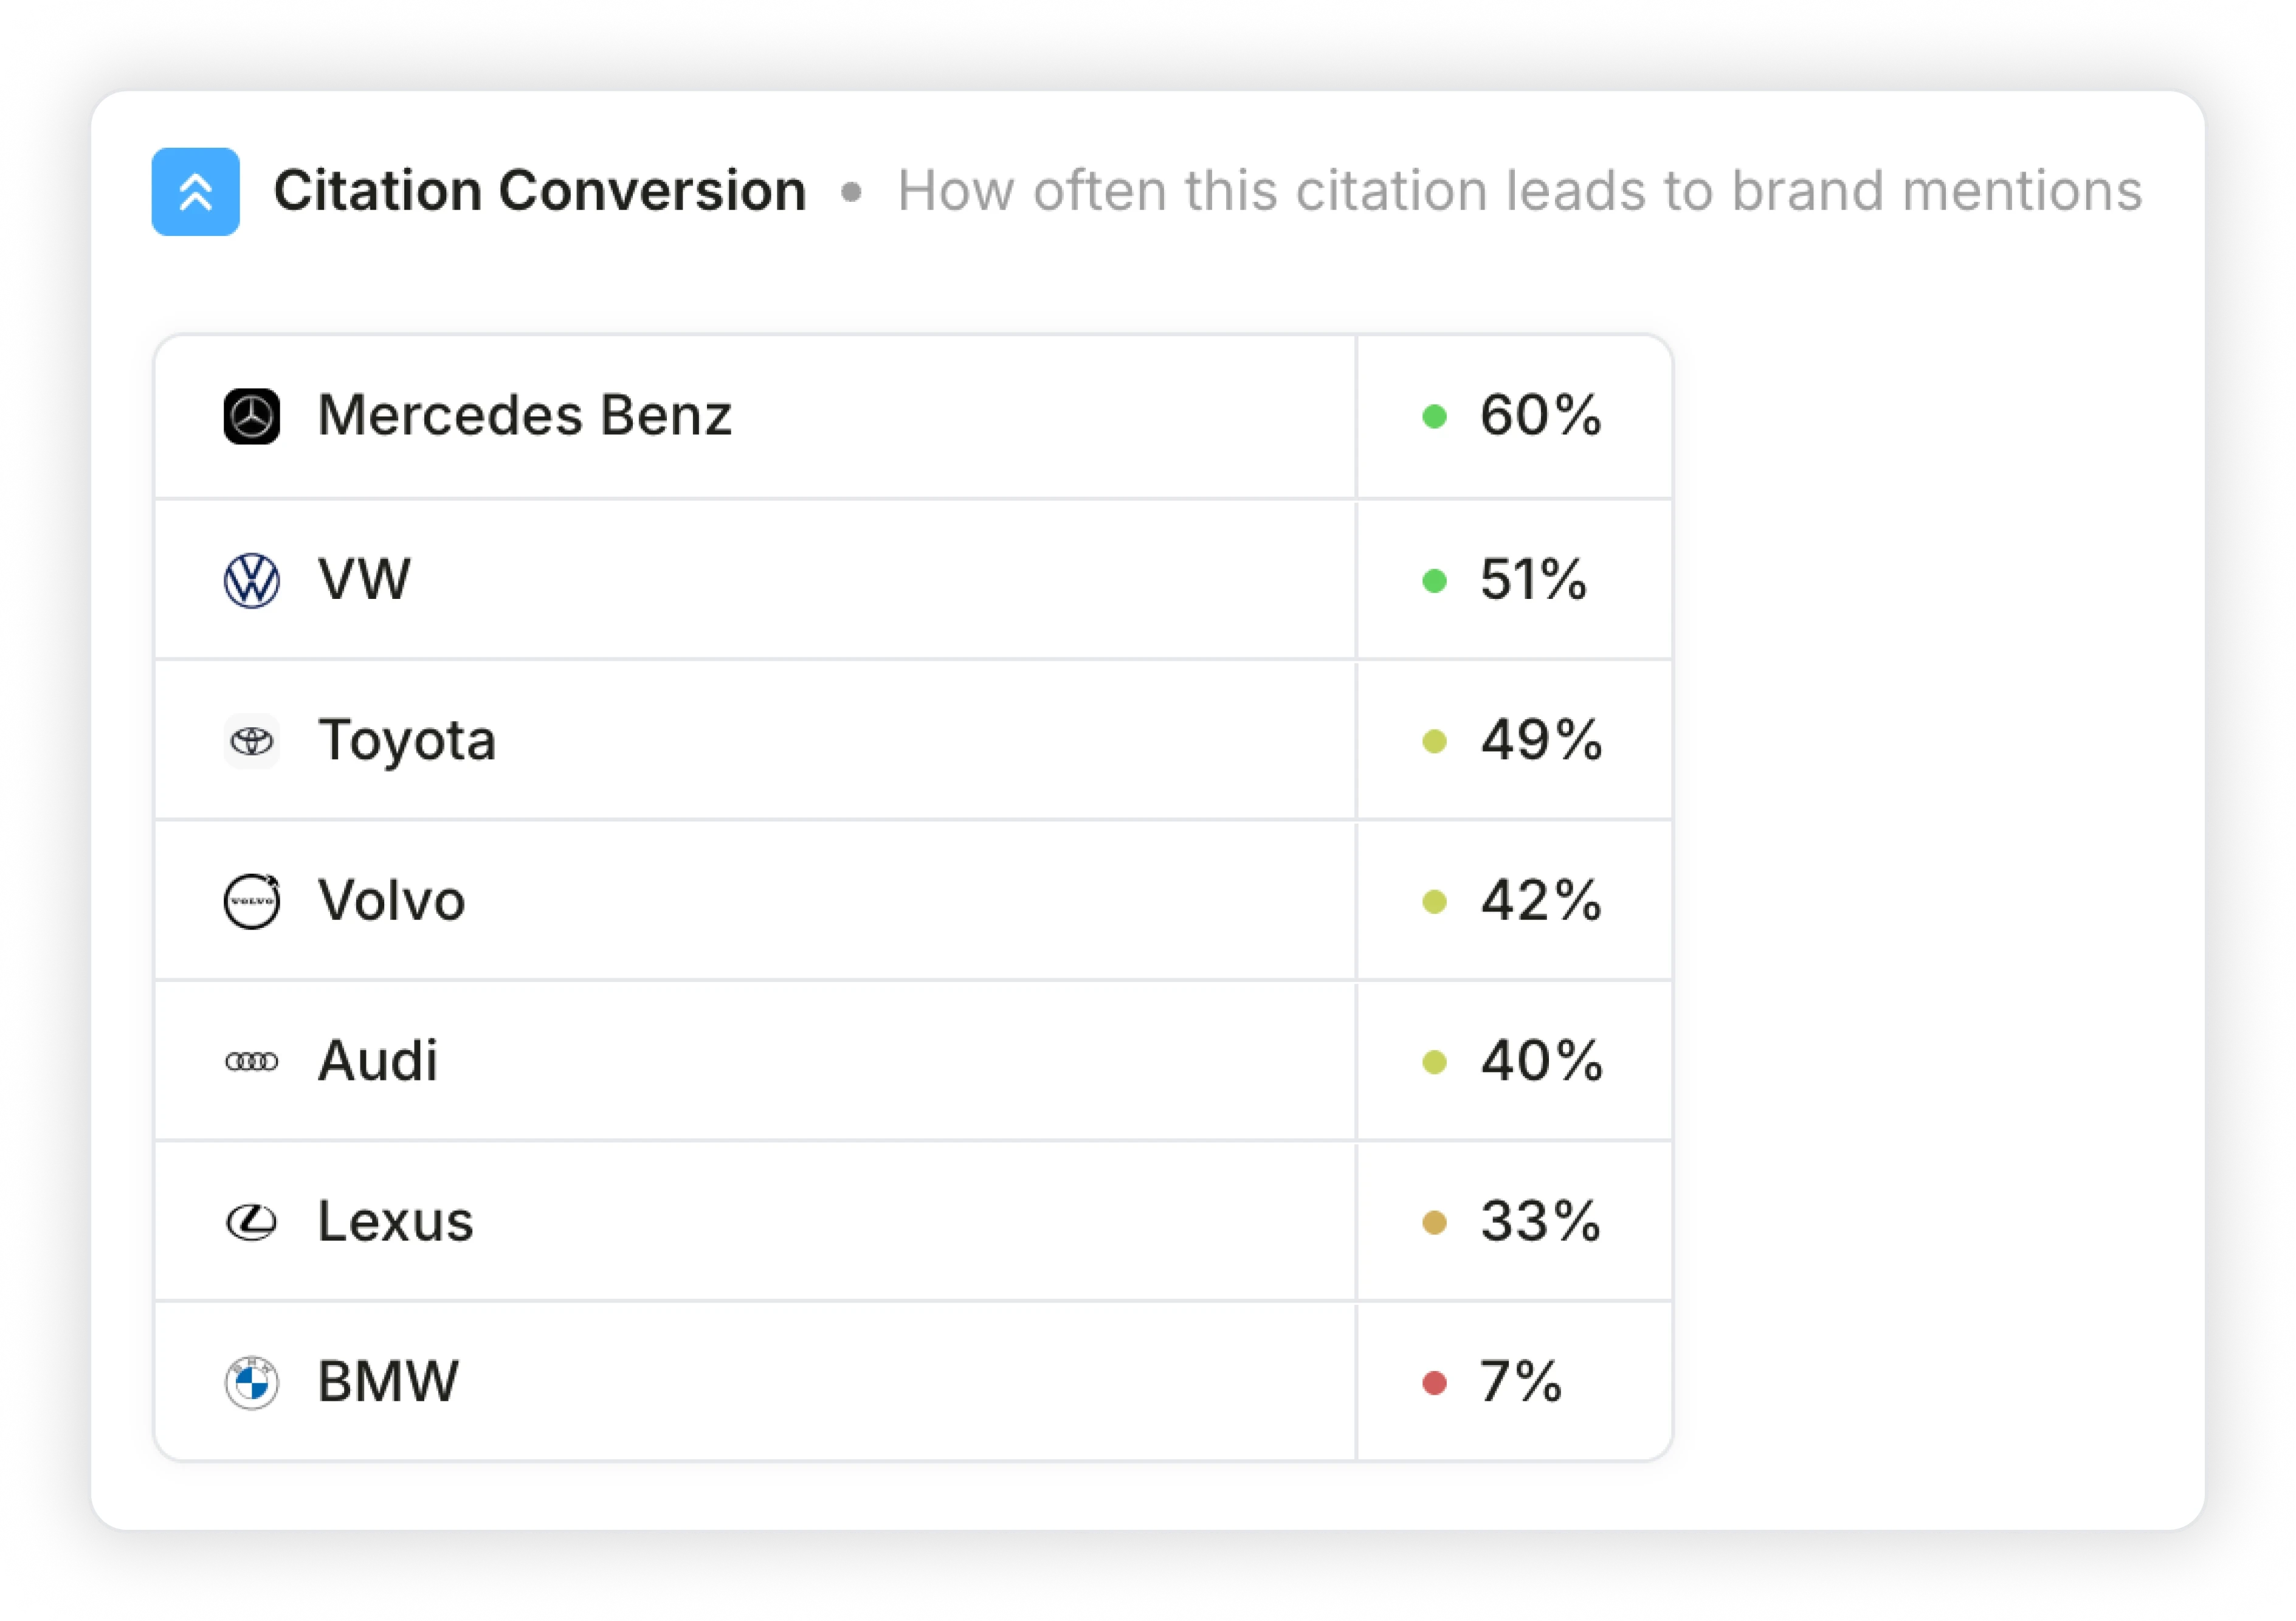Click the Lexus brand logo
This screenshot has height=1621, width=2296.
point(252,1222)
